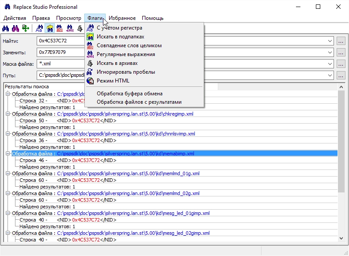The image size is (349, 256).
Task: Click the '...' button next to Заменить
Action: [x=341, y=53]
